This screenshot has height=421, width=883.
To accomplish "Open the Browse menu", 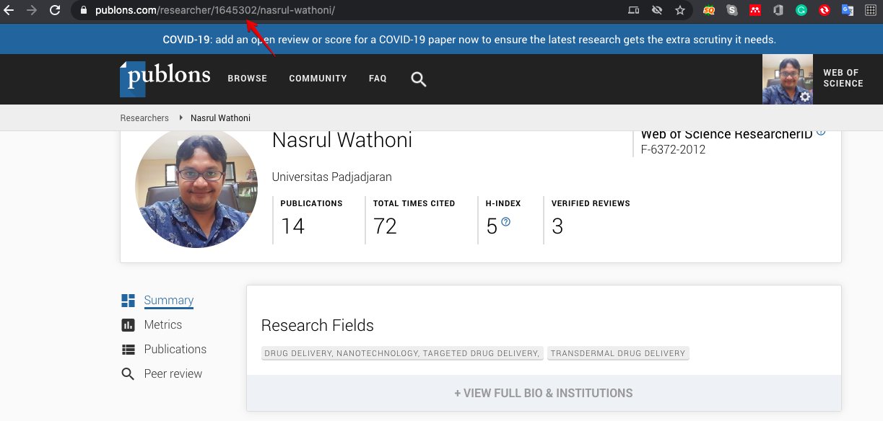I will 247,78.
